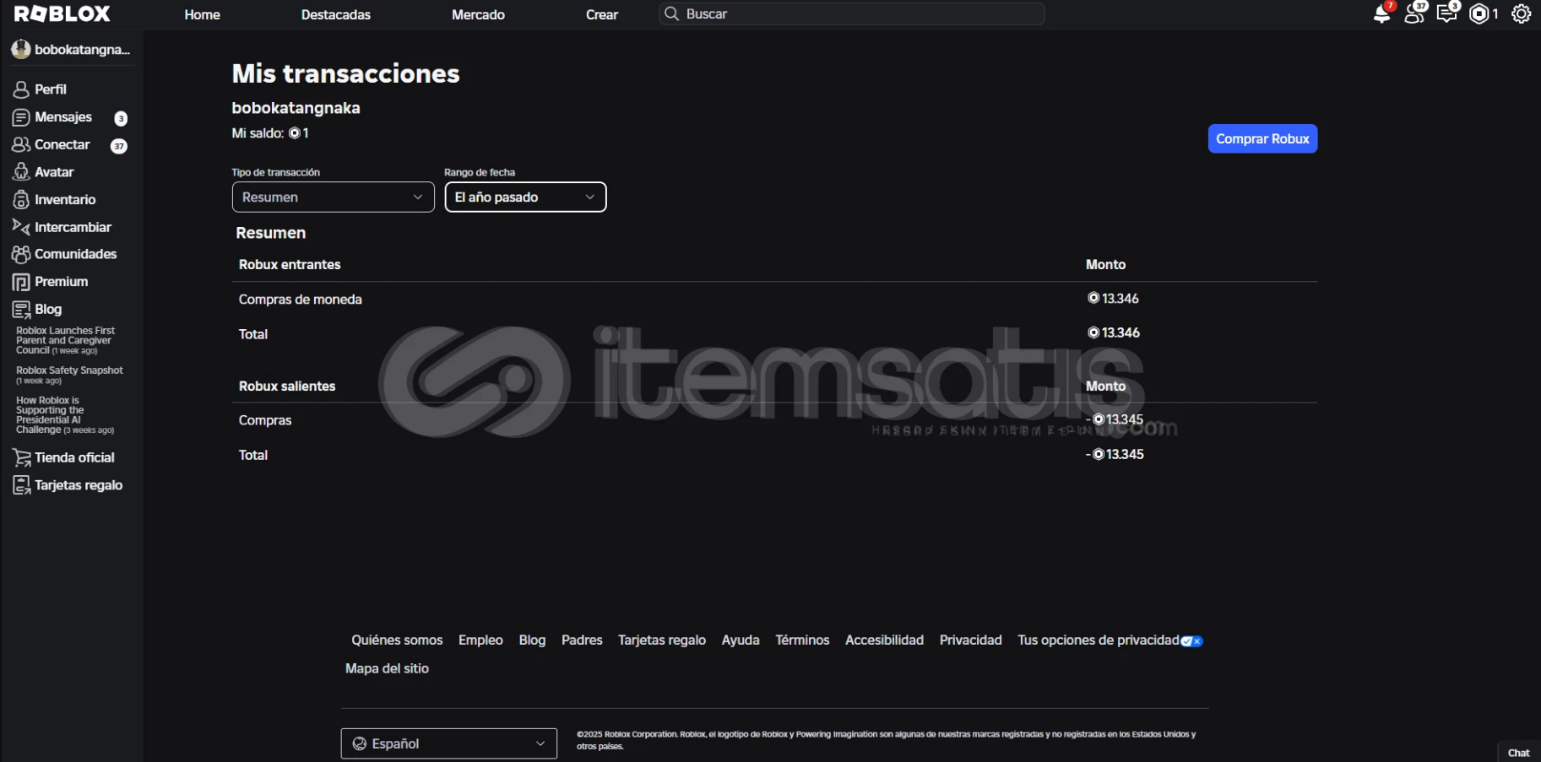Click the Roblox logo
Image resolution: width=1541 pixels, height=762 pixels.
point(62,14)
